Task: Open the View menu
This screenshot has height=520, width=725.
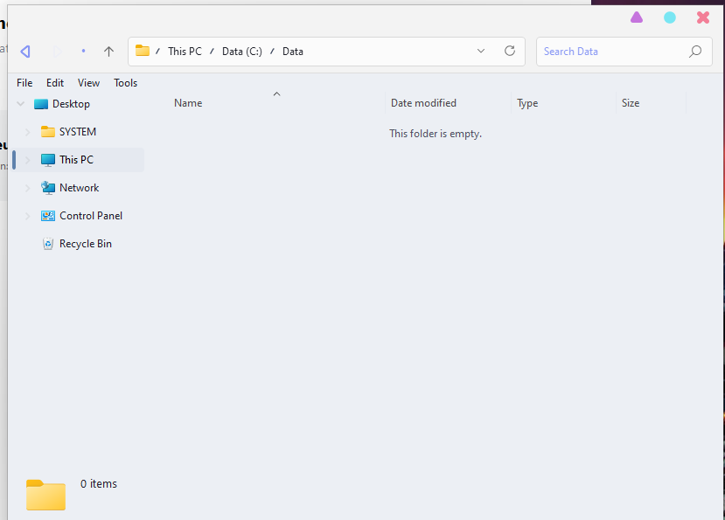Action: (x=88, y=83)
